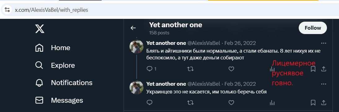Reply to the first post with 1 comment
This screenshot has height=112, width=339.
tap(151, 69)
